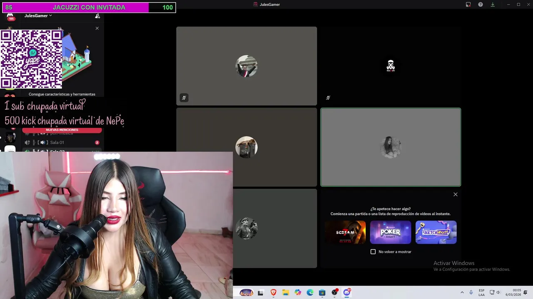Open Microsoft Edge from taskbar
The height and width of the screenshot is (299, 533).
point(310,293)
